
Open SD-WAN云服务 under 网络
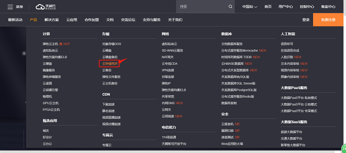click(x=172, y=50)
